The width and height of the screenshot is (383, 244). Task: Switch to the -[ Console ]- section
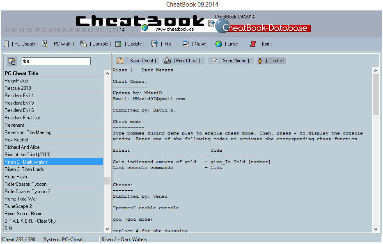click(100, 44)
